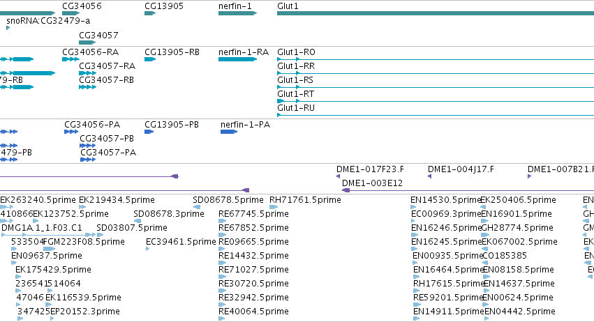594x322 pixels.
Task: Open transcript CG13905-RB
Action: (172, 52)
